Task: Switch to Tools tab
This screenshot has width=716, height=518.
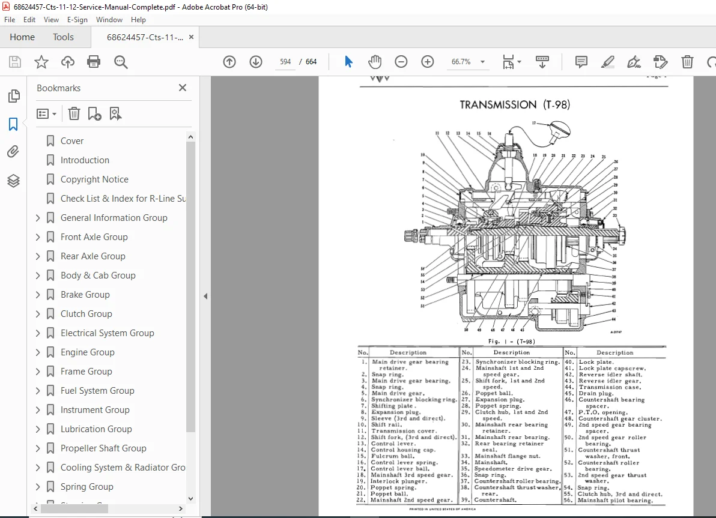Action: click(63, 37)
